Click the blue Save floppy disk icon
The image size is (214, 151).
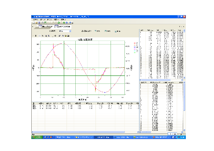(39, 23)
